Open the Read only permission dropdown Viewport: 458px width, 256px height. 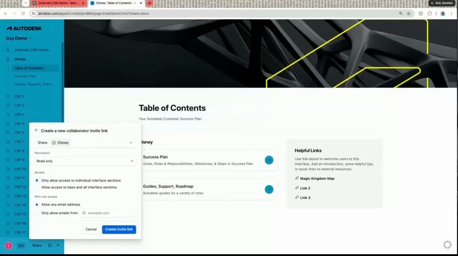85,161
